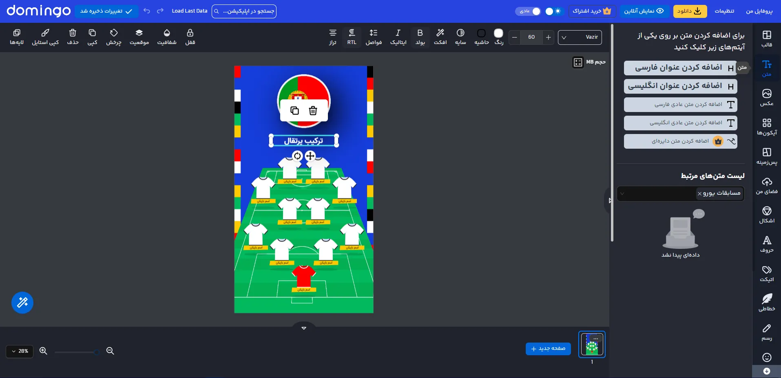Click the white text Color (رنگ) swatch
The height and width of the screenshot is (378, 781).
coord(498,33)
